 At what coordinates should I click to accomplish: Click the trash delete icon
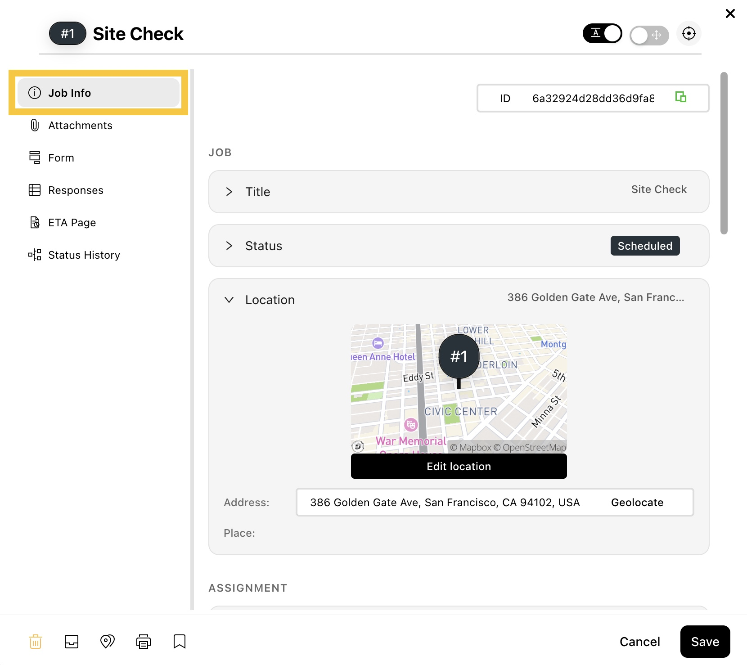(36, 642)
